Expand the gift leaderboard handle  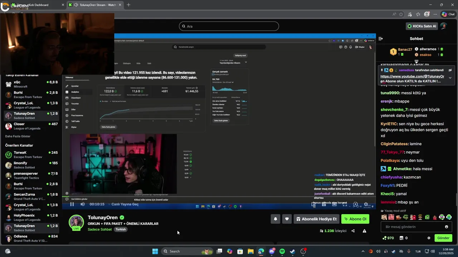click(416, 62)
